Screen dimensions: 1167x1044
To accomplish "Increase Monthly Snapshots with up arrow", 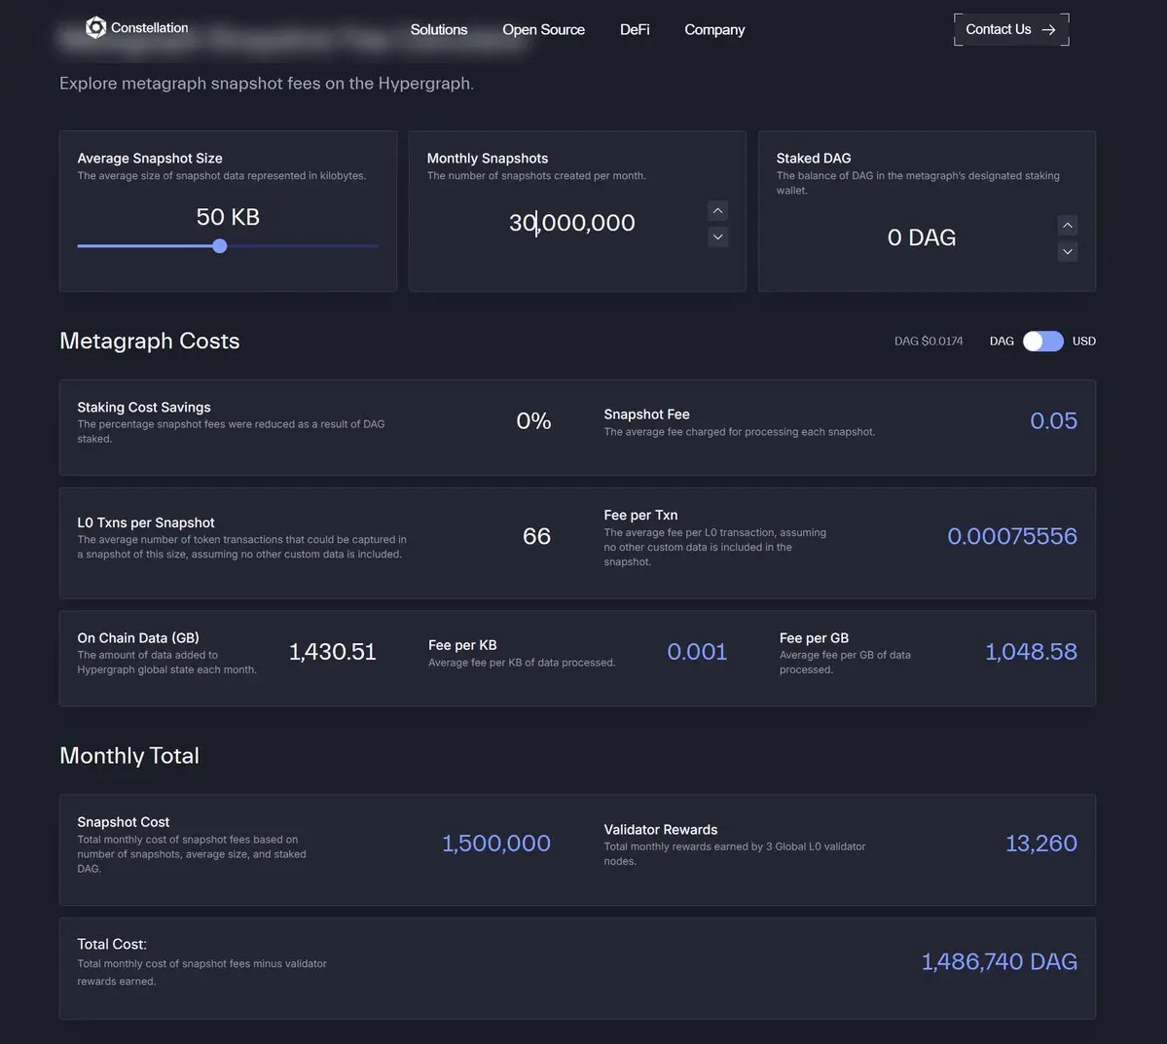I will click(717, 211).
